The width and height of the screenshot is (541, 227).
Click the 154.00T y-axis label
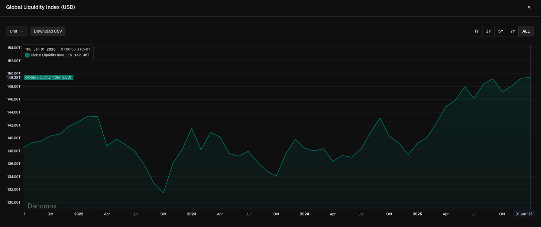click(13, 48)
